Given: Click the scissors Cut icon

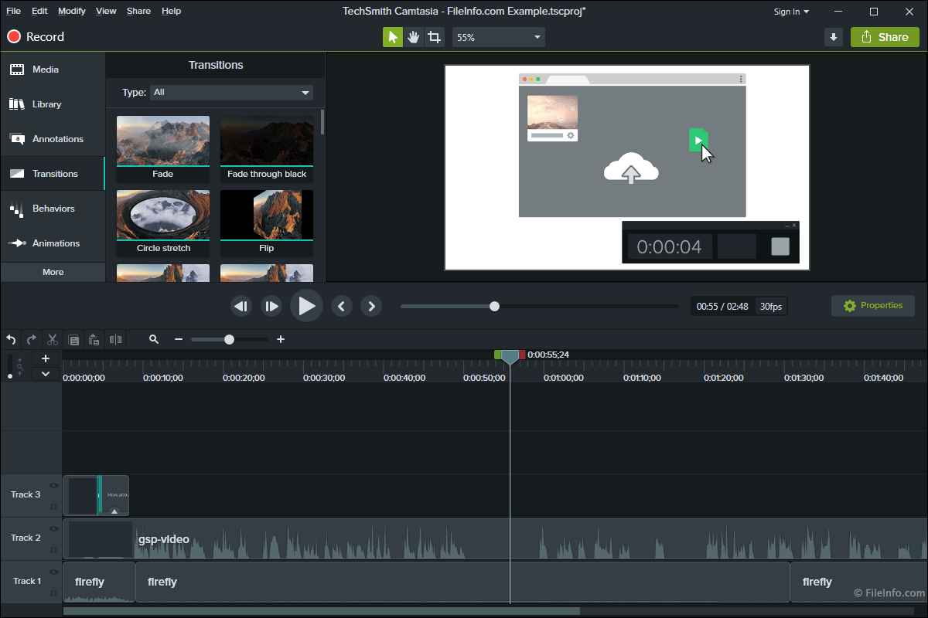Looking at the screenshot, I should (x=53, y=339).
